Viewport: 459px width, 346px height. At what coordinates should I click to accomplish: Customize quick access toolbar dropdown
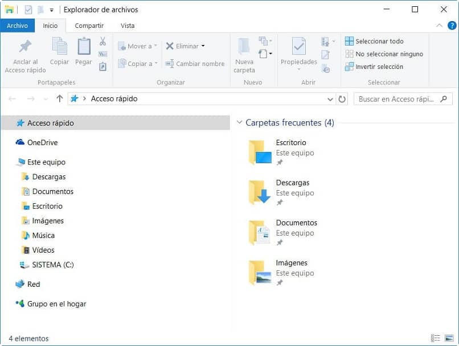(x=51, y=10)
